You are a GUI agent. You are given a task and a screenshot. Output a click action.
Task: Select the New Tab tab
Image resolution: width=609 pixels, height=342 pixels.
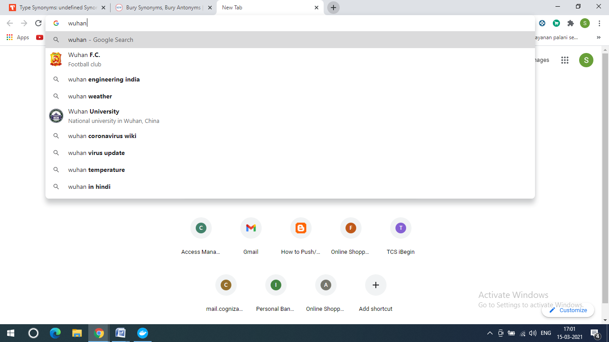coord(270,8)
